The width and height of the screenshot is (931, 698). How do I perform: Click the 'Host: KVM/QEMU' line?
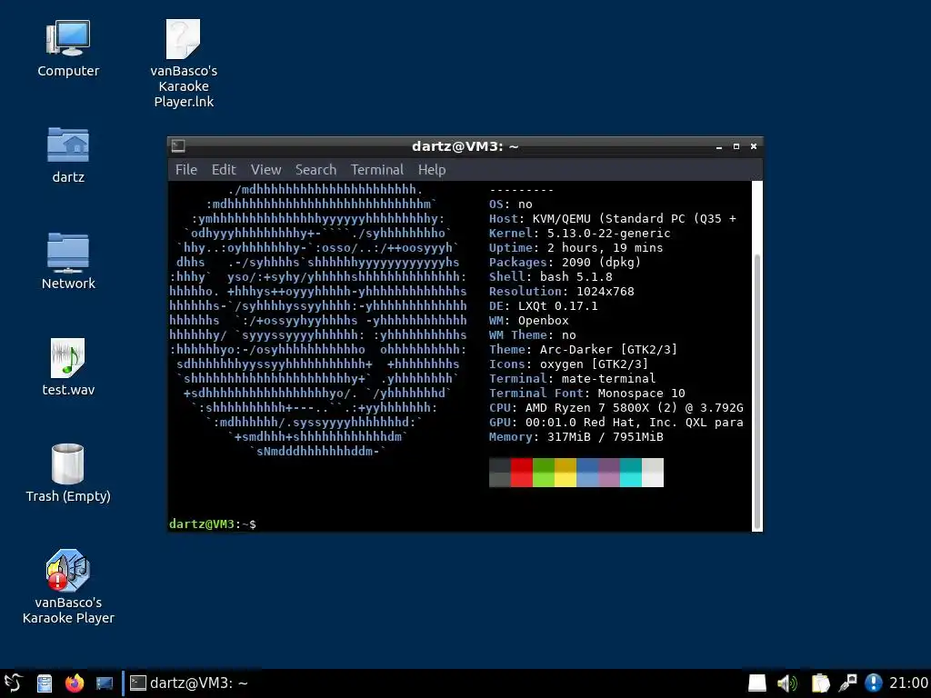click(612, 218)
